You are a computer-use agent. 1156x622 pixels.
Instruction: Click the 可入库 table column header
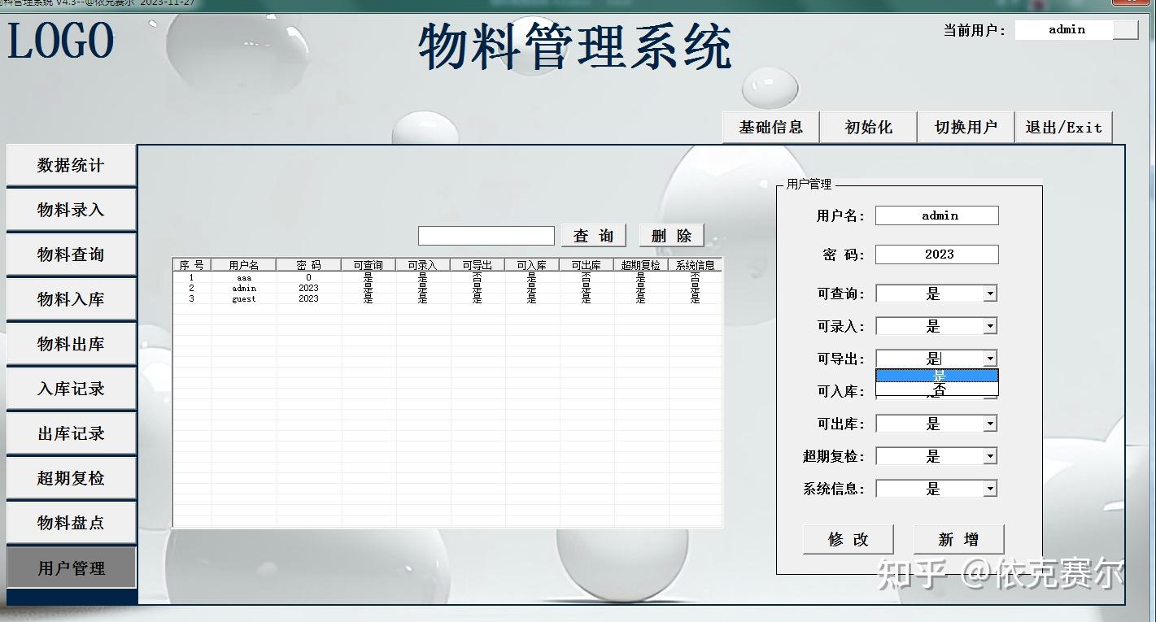(532, 265)
